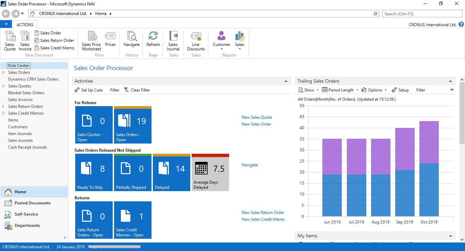The width and height of the screenshot is (465, 251).
Task: Collapse the Activities part
Action: coord(286,81)
